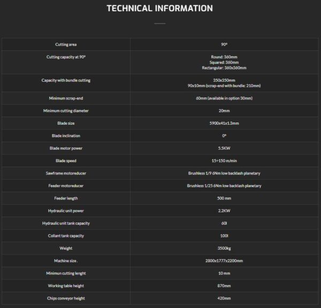
Task: Select the Weight 3500kg value
Action: [x=224, y=248]
